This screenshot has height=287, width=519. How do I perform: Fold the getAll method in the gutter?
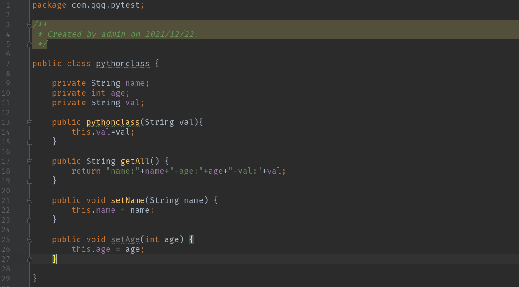pos(29,161)
